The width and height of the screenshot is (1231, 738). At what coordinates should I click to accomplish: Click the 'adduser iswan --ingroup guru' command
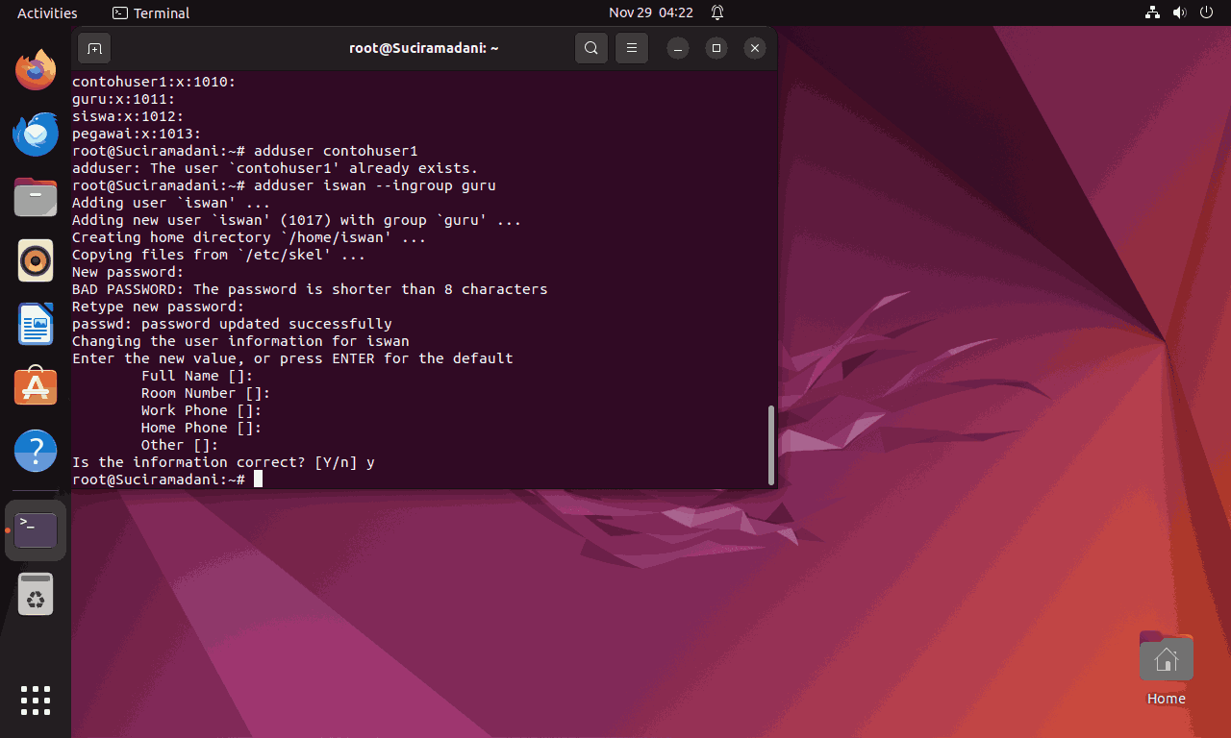[x=375, y=185]
